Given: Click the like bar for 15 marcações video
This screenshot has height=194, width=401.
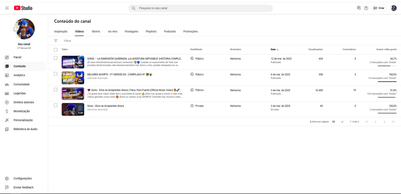Looking at the screenshot, I should (x=387, y=81).
